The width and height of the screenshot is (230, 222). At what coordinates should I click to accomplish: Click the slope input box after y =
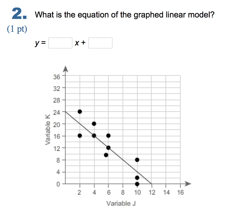[60, 43]
